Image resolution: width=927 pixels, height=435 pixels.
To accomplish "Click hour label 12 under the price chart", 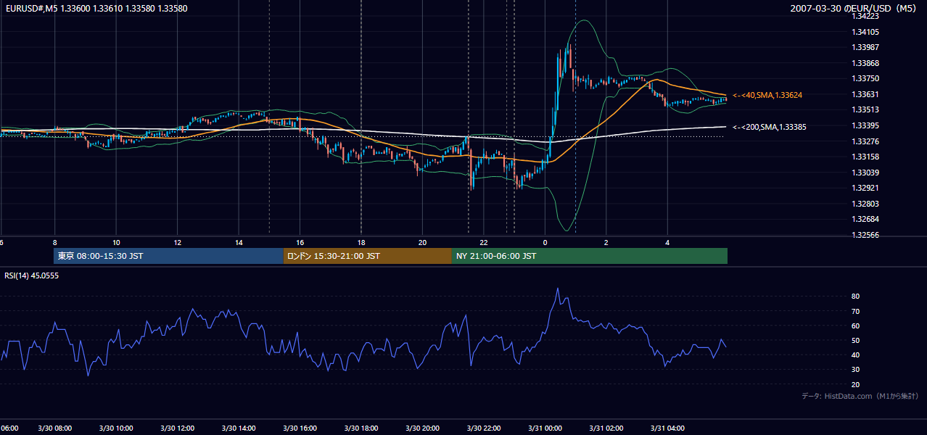I will pyautogui.click(x=177, y=243).
